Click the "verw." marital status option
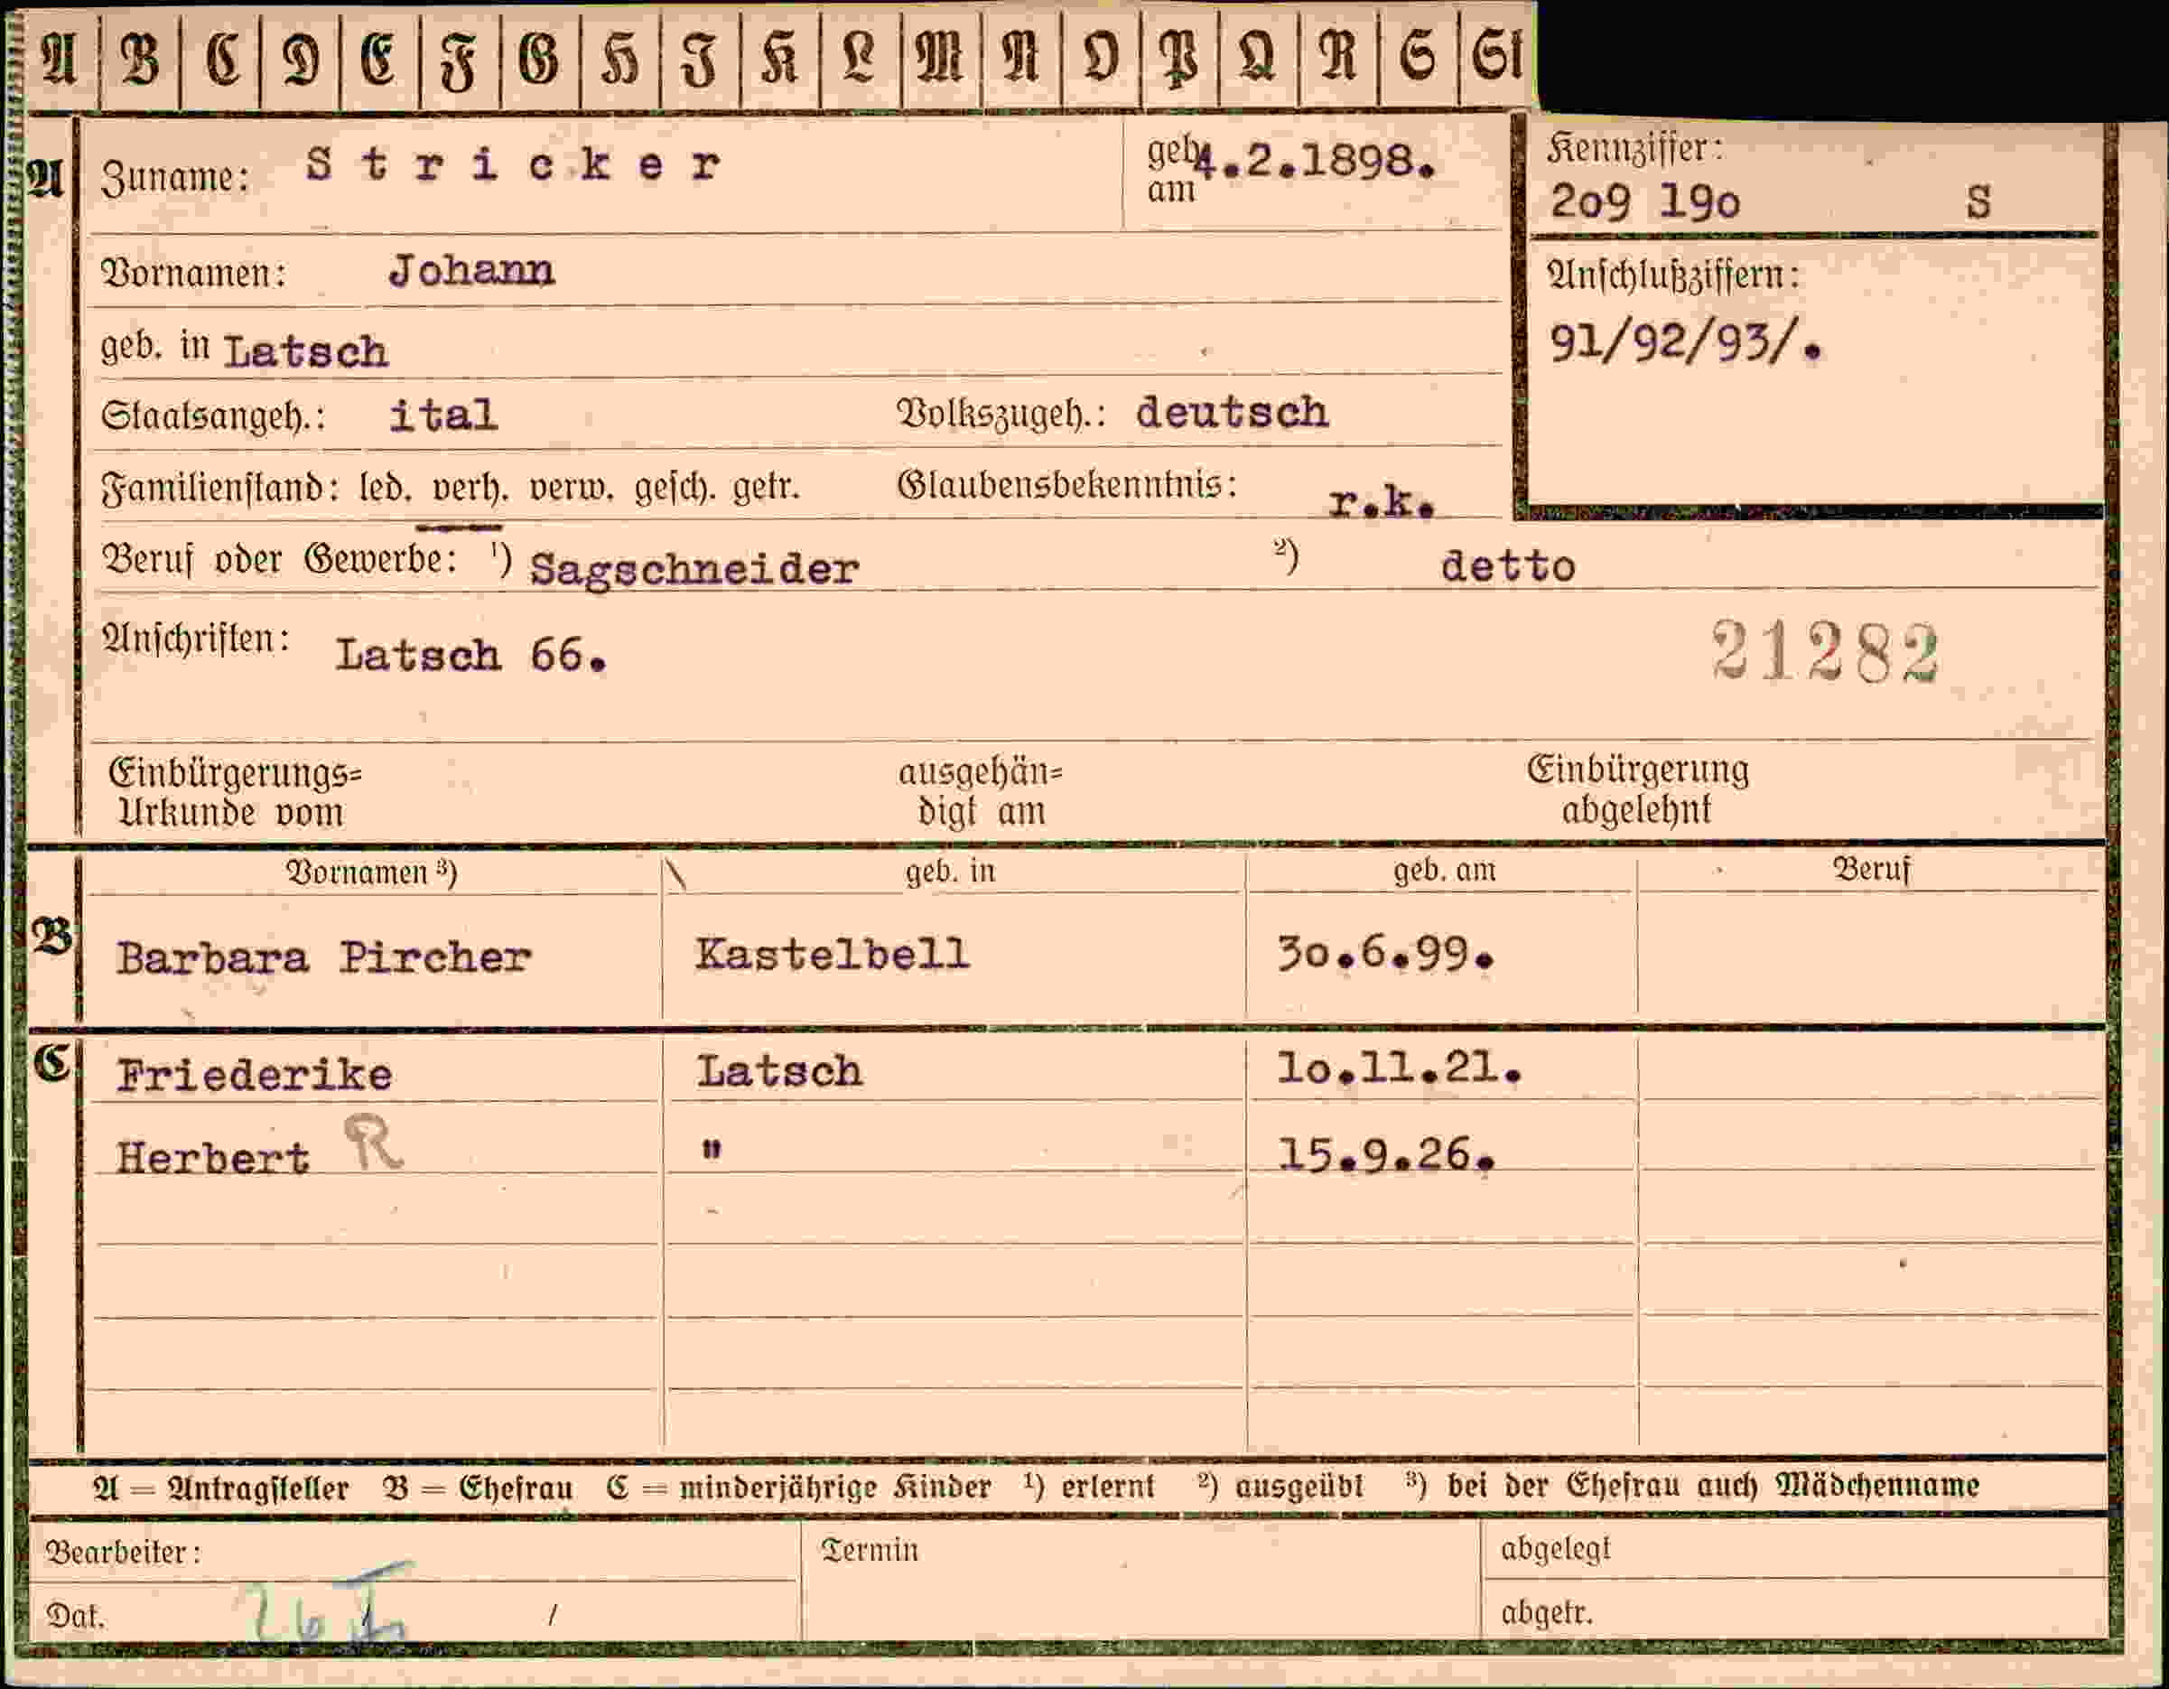2169x1689 pixels. coord(571,489)
